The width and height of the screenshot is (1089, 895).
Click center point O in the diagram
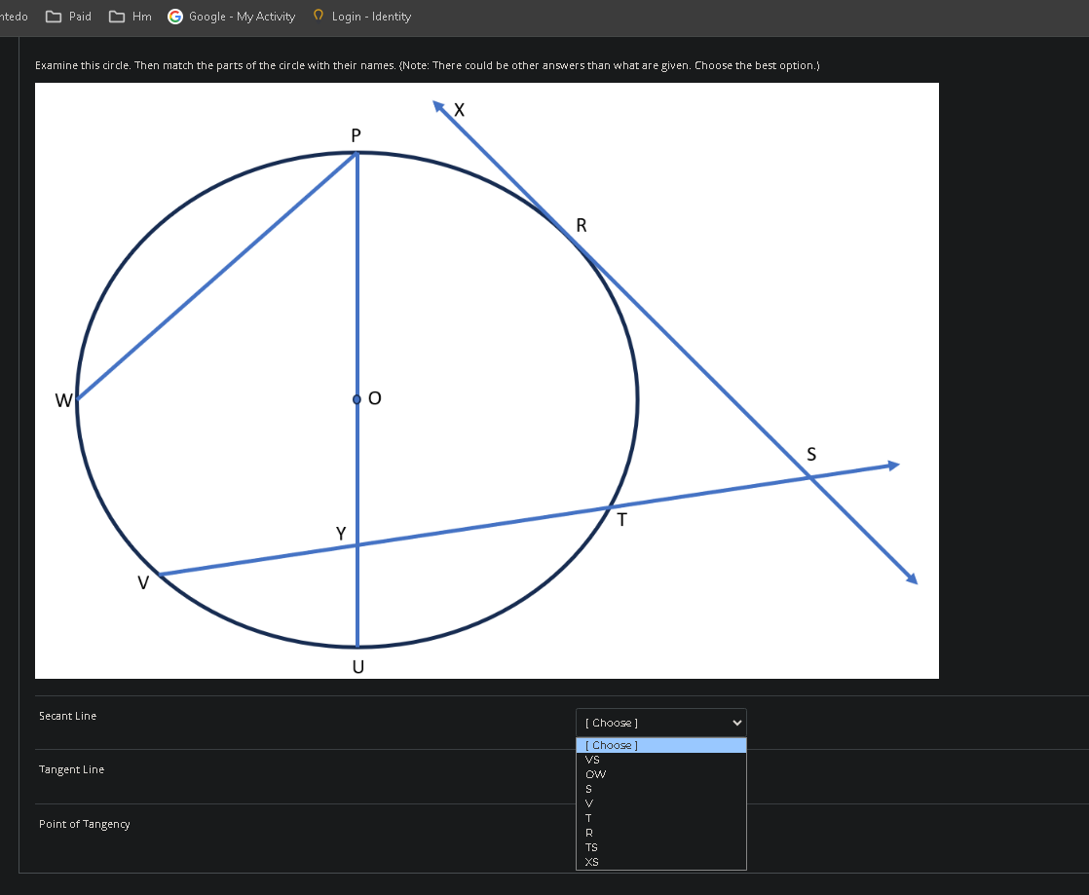(357, 399)
